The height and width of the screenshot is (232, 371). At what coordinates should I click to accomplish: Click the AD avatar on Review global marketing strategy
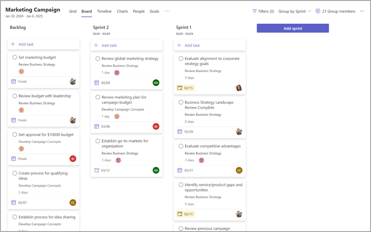tap(156, 83)
